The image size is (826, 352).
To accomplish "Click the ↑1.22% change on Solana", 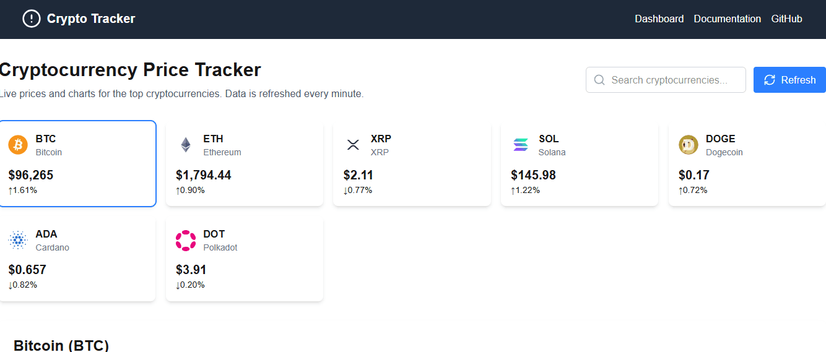I will 526,190.
